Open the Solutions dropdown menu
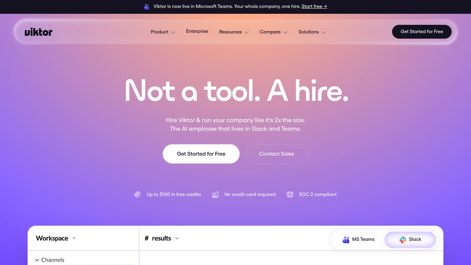 pyautogui.click(x=312, y=32)
